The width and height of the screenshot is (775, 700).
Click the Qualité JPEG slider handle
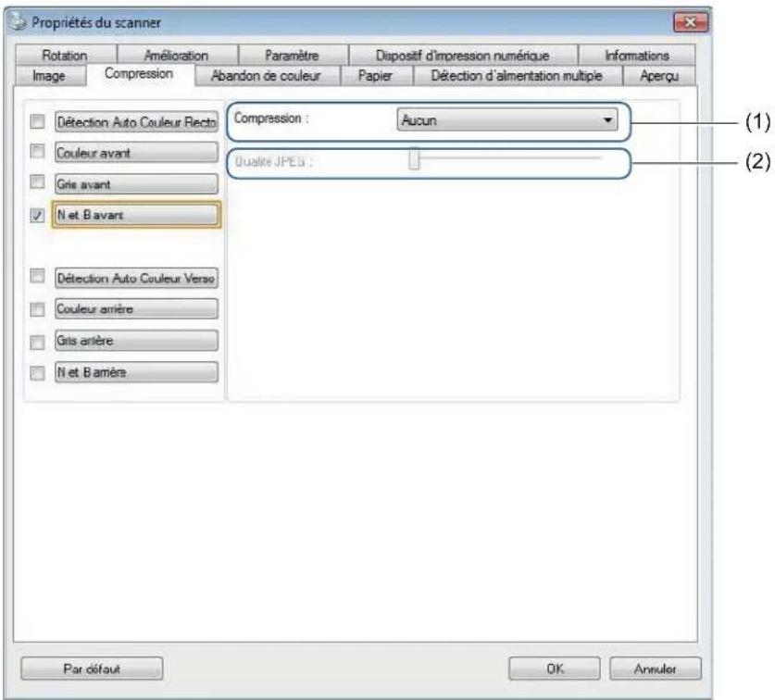pyautogui.click(x=414, y=158)
